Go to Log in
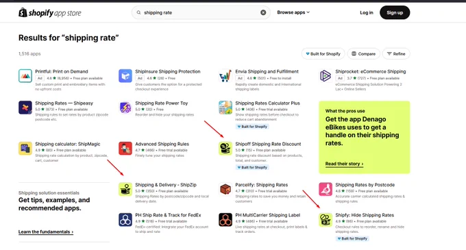 coord(367,12)
